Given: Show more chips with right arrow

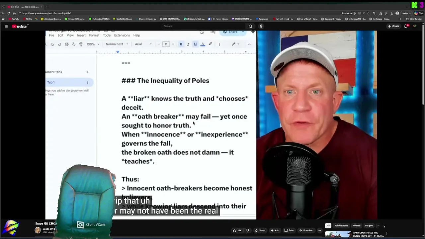Looking at the screenshot, I should click(384, 226).
